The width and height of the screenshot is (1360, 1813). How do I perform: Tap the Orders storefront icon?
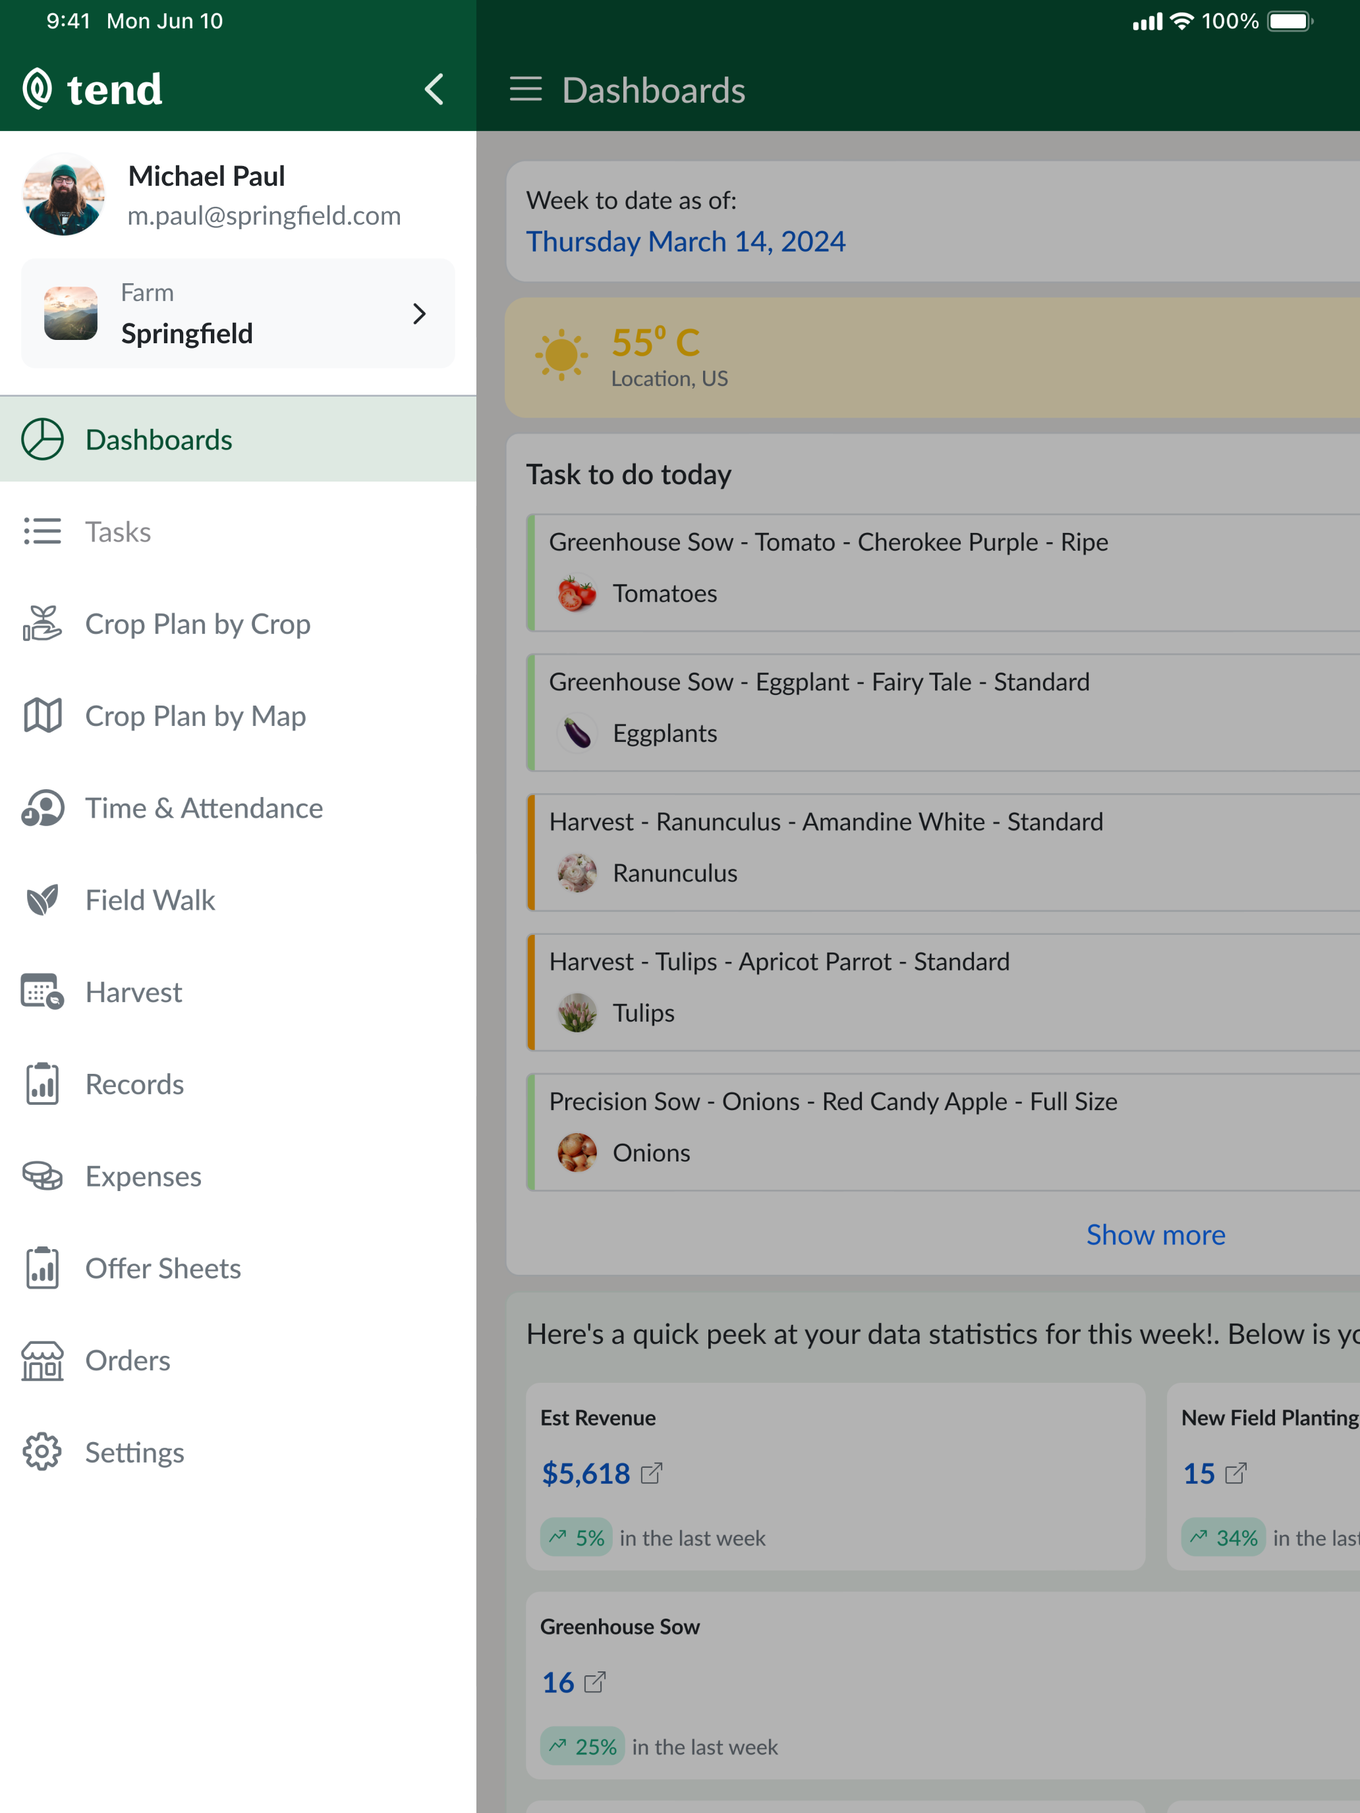pos(43,1360)
